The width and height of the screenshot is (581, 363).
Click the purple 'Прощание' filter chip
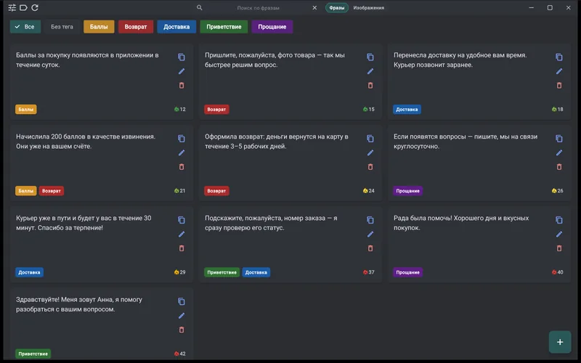[x=272, y=27]
